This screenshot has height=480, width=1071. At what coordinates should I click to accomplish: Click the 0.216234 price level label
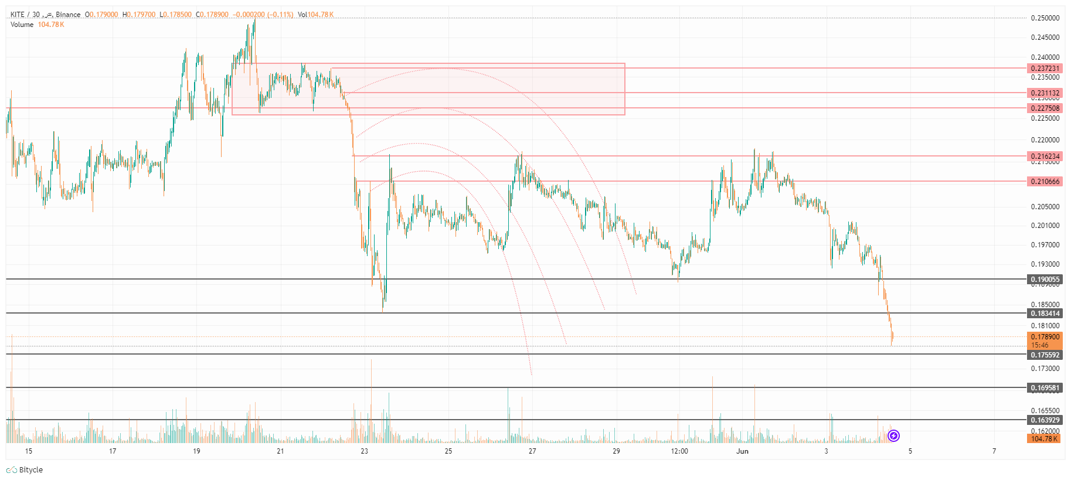[x=1045, y=156]
